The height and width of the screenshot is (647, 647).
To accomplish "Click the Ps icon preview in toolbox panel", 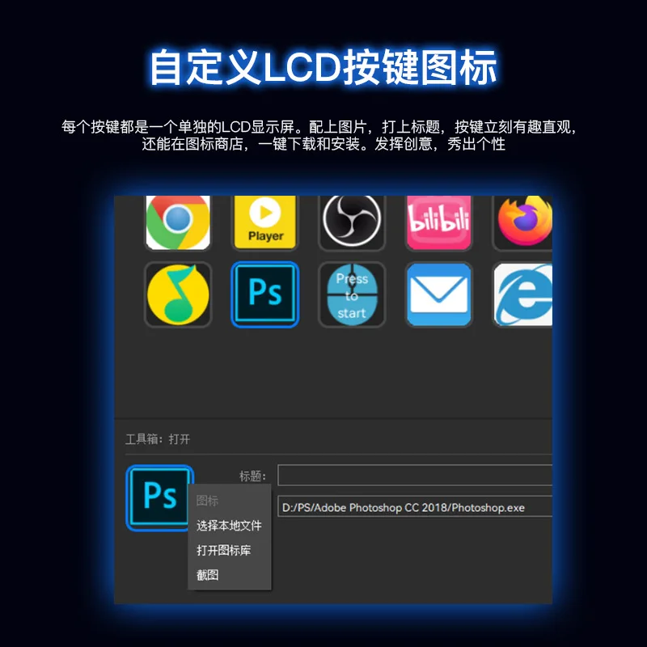I will [159, 497].
